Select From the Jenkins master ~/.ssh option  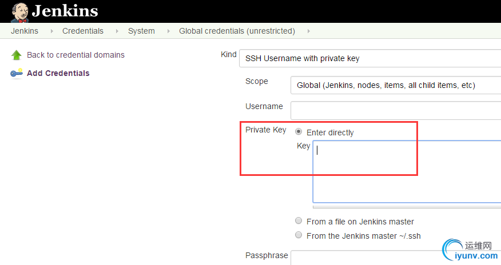(x=299, y=235)
